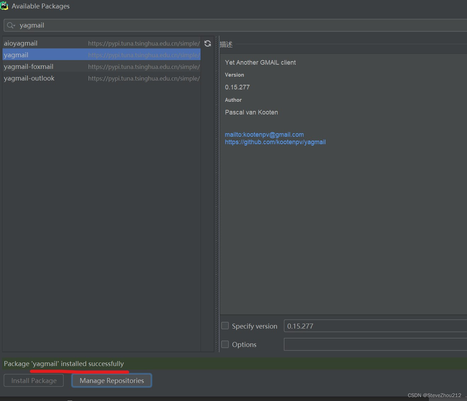Select the yagmail package row
Viewport: 467px width, 401px height.
click(102, 55)
